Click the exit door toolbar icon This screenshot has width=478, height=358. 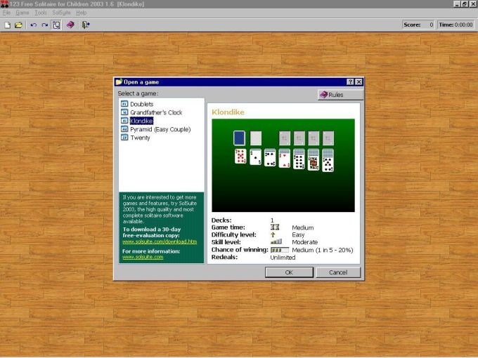85,25
